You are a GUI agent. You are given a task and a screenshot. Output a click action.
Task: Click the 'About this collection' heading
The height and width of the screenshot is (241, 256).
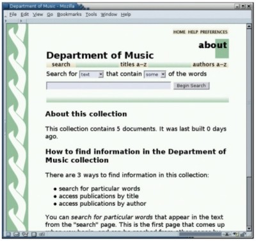click(86, 114)
